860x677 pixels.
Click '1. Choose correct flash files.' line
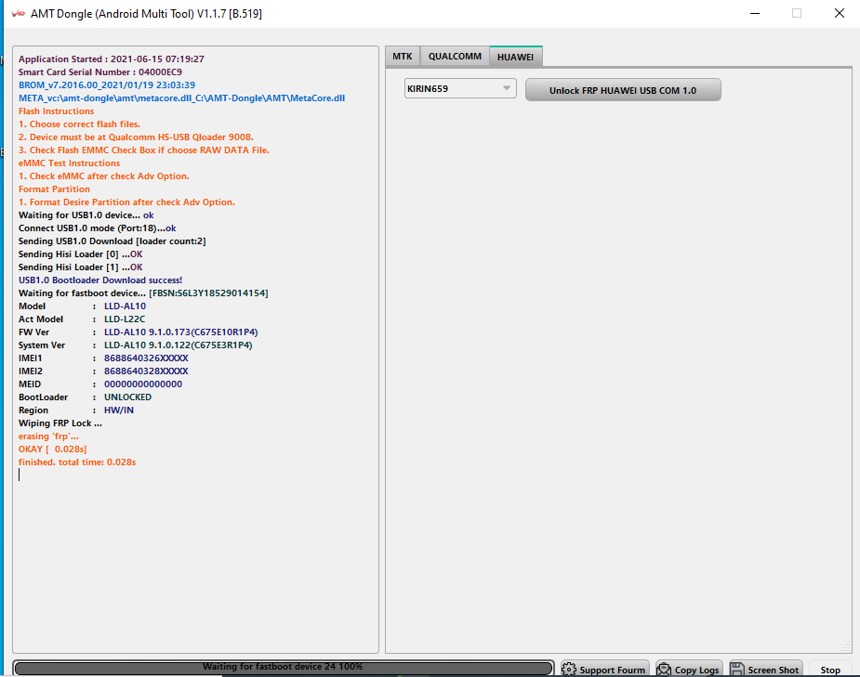pos(79,124)
